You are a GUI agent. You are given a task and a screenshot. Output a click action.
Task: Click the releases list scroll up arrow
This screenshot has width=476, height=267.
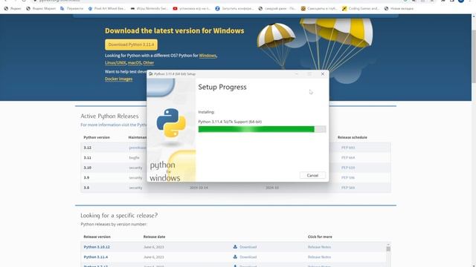pyautogui.click(x=388, y=244)
